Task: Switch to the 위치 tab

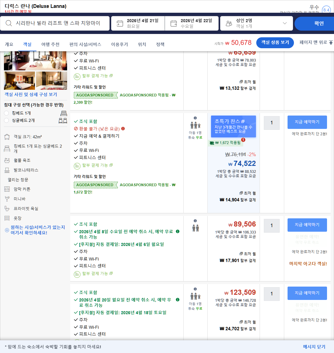Action: (x=142, y=44)
